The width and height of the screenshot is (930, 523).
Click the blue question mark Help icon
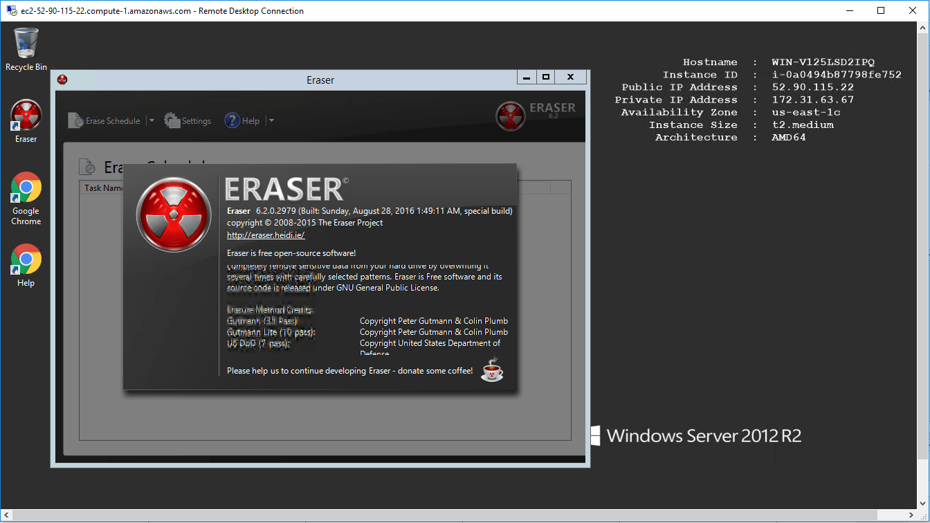232,120
